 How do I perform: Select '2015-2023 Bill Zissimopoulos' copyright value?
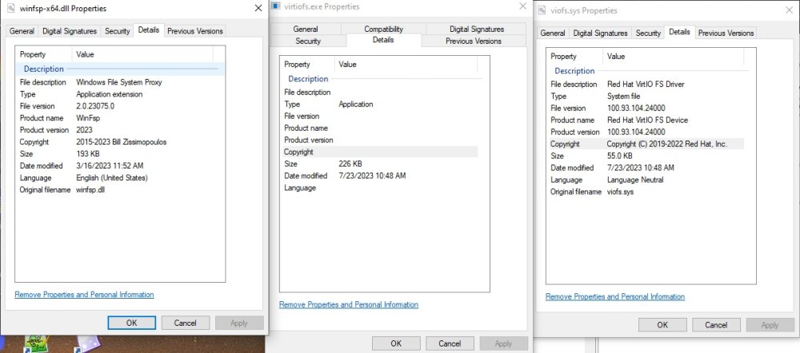[x=122, y=142]
